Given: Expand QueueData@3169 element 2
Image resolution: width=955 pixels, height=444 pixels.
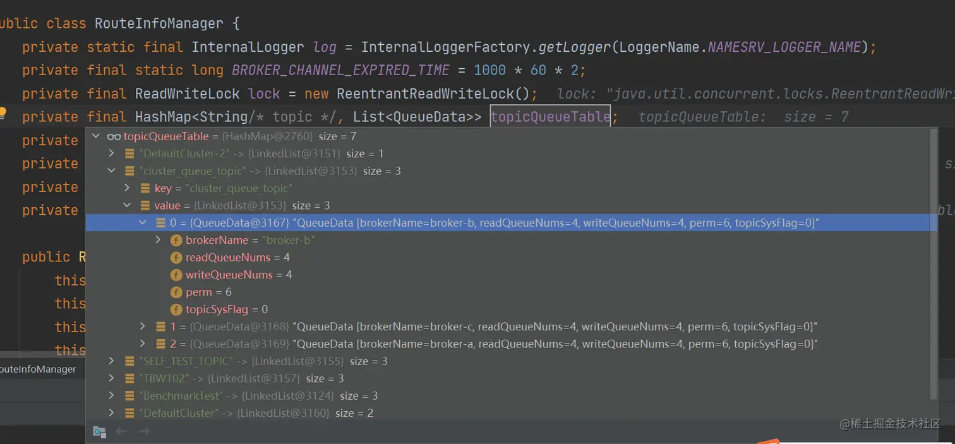Looking at the screenshot, I should click(x=143, y=344).
